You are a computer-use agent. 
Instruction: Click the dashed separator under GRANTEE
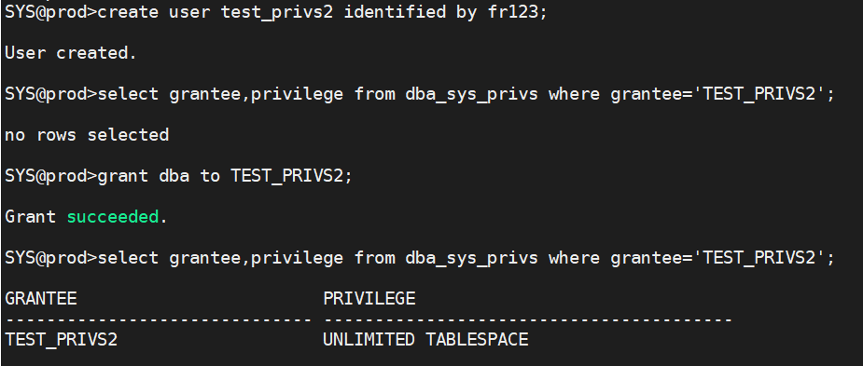159,319
